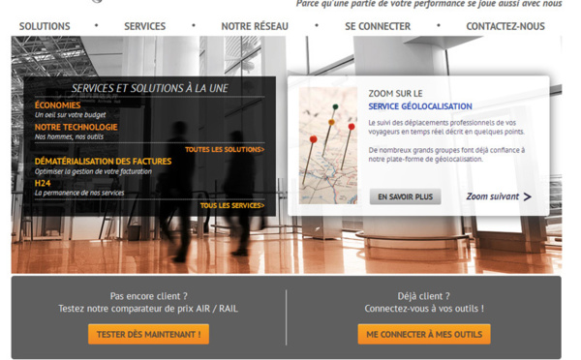This screenshot has height=360, width=581.
Task: Follow the TOUS LES SERVICES link
Action: 232,205
